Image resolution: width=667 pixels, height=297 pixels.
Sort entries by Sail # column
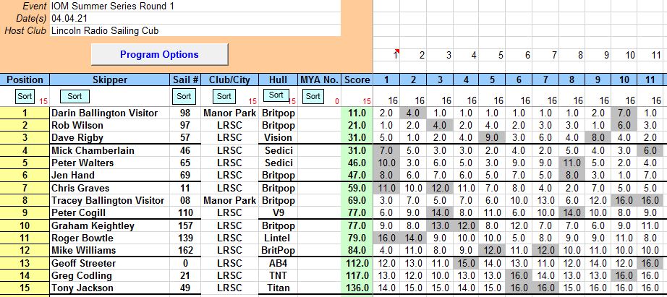coord(184,96)
